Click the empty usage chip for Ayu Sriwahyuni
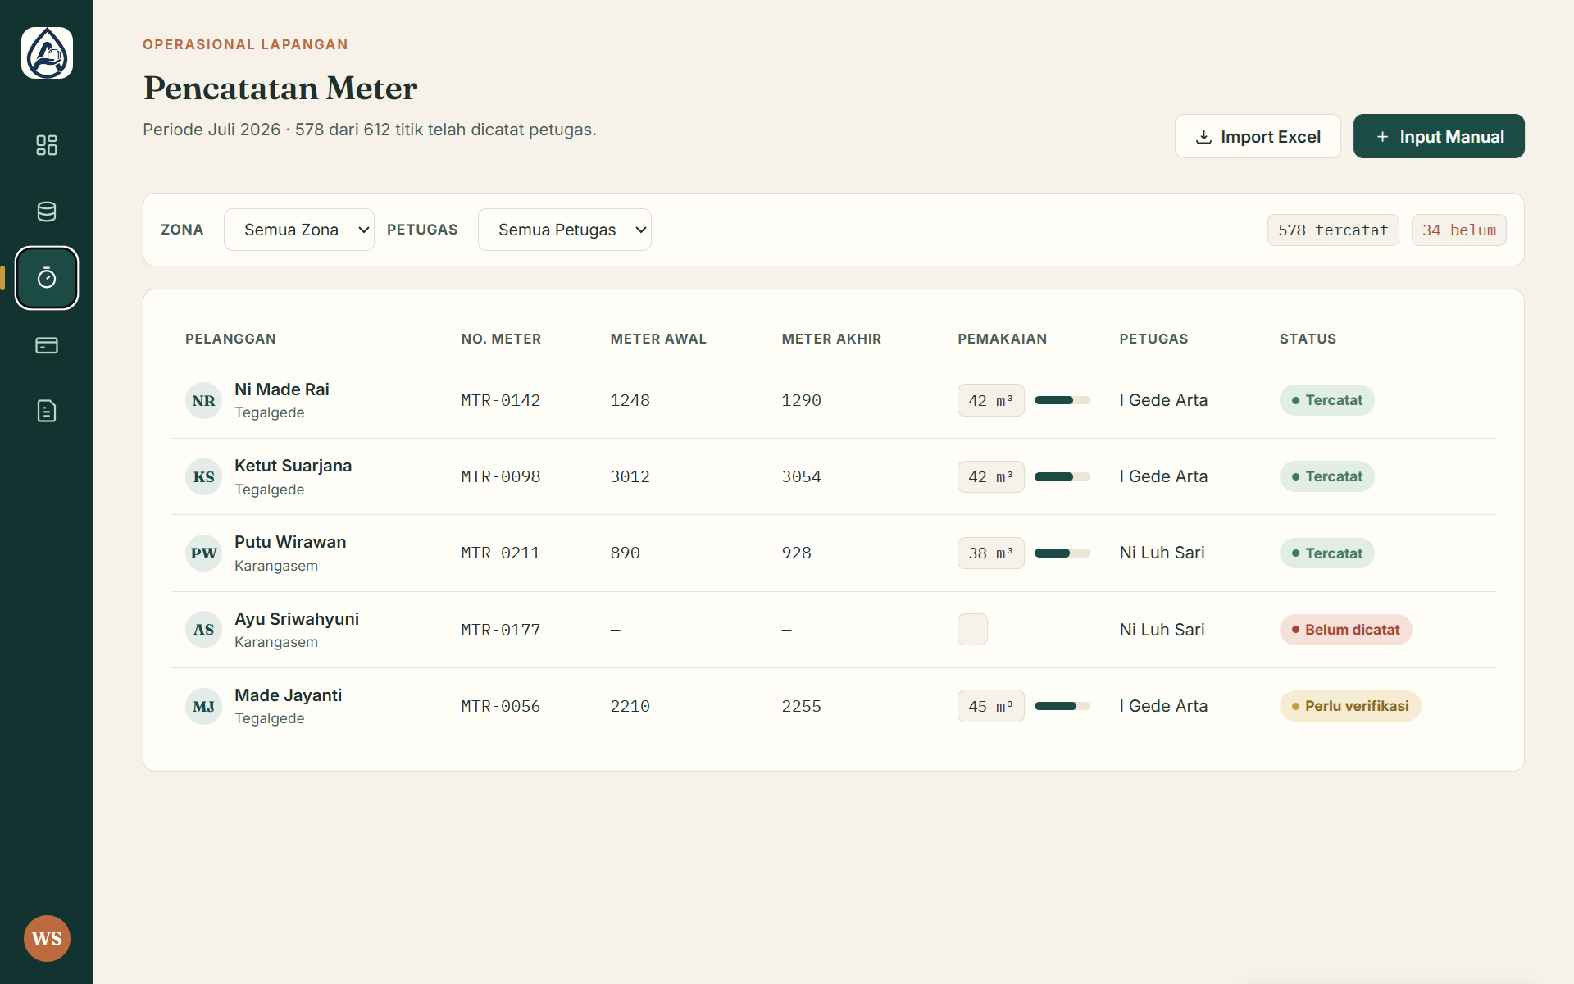 [x=972, y=630]
